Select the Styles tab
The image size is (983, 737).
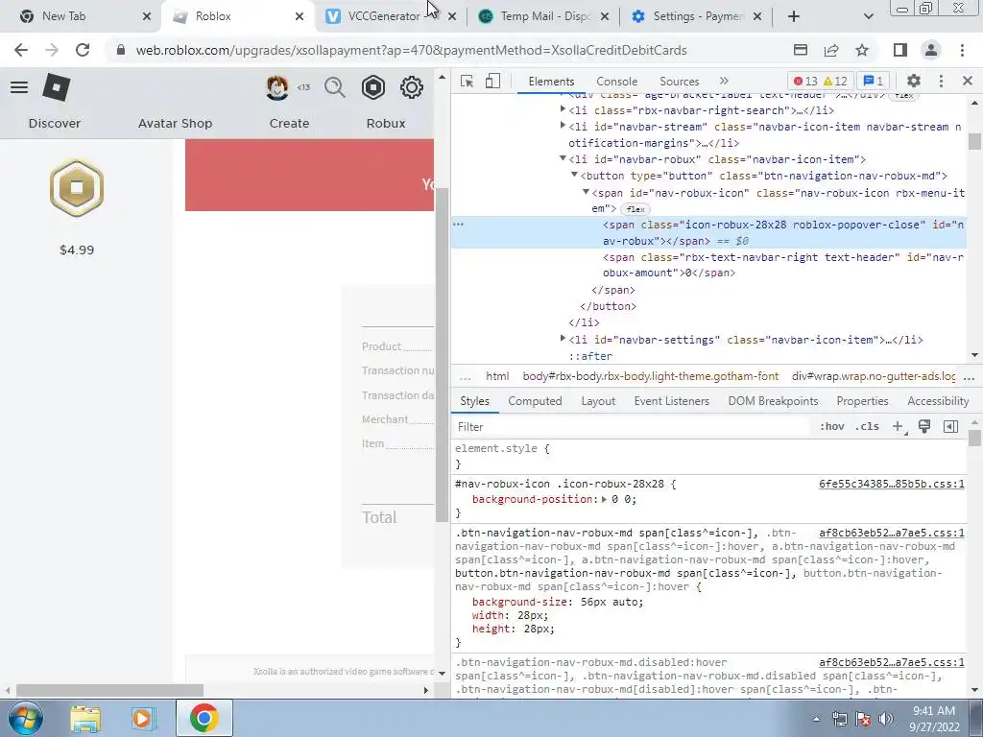tap(474, 401)
